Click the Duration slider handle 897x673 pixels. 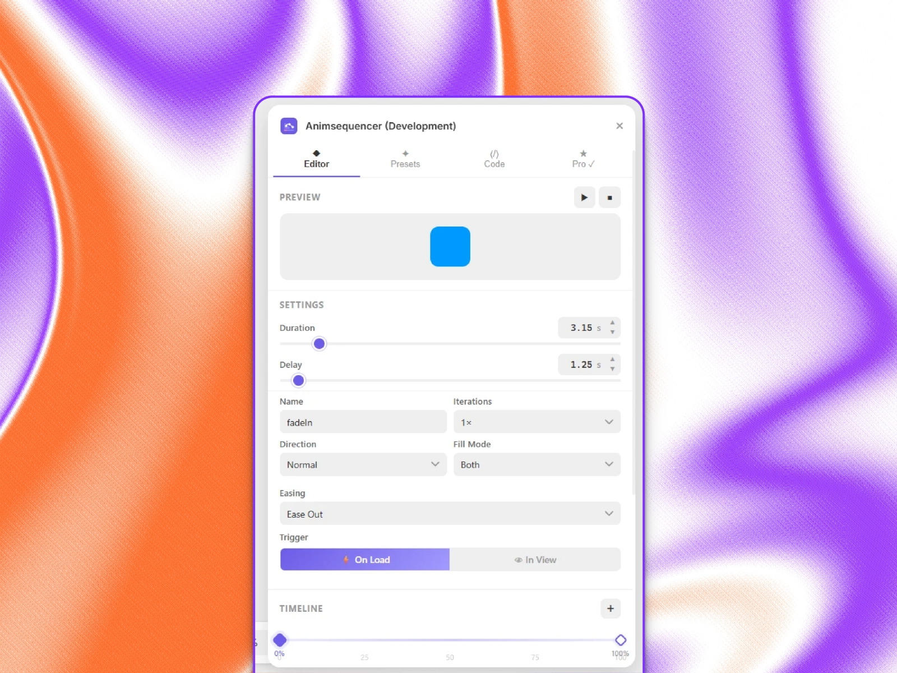point(319,344)
